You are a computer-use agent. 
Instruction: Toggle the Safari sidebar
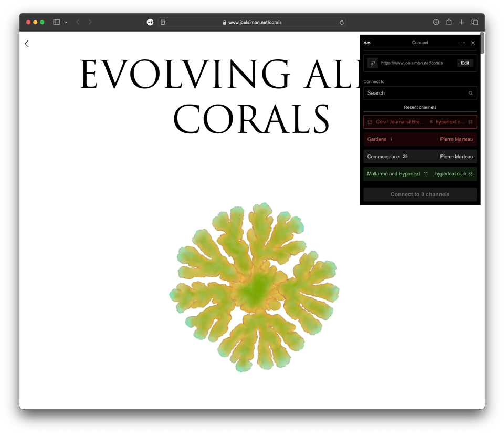pos(57,22)
